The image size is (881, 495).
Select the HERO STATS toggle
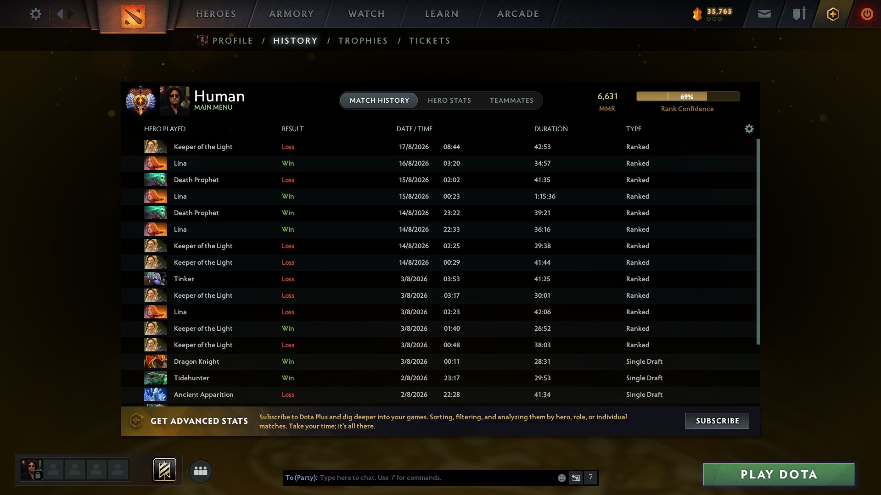[x=449, y=100]
